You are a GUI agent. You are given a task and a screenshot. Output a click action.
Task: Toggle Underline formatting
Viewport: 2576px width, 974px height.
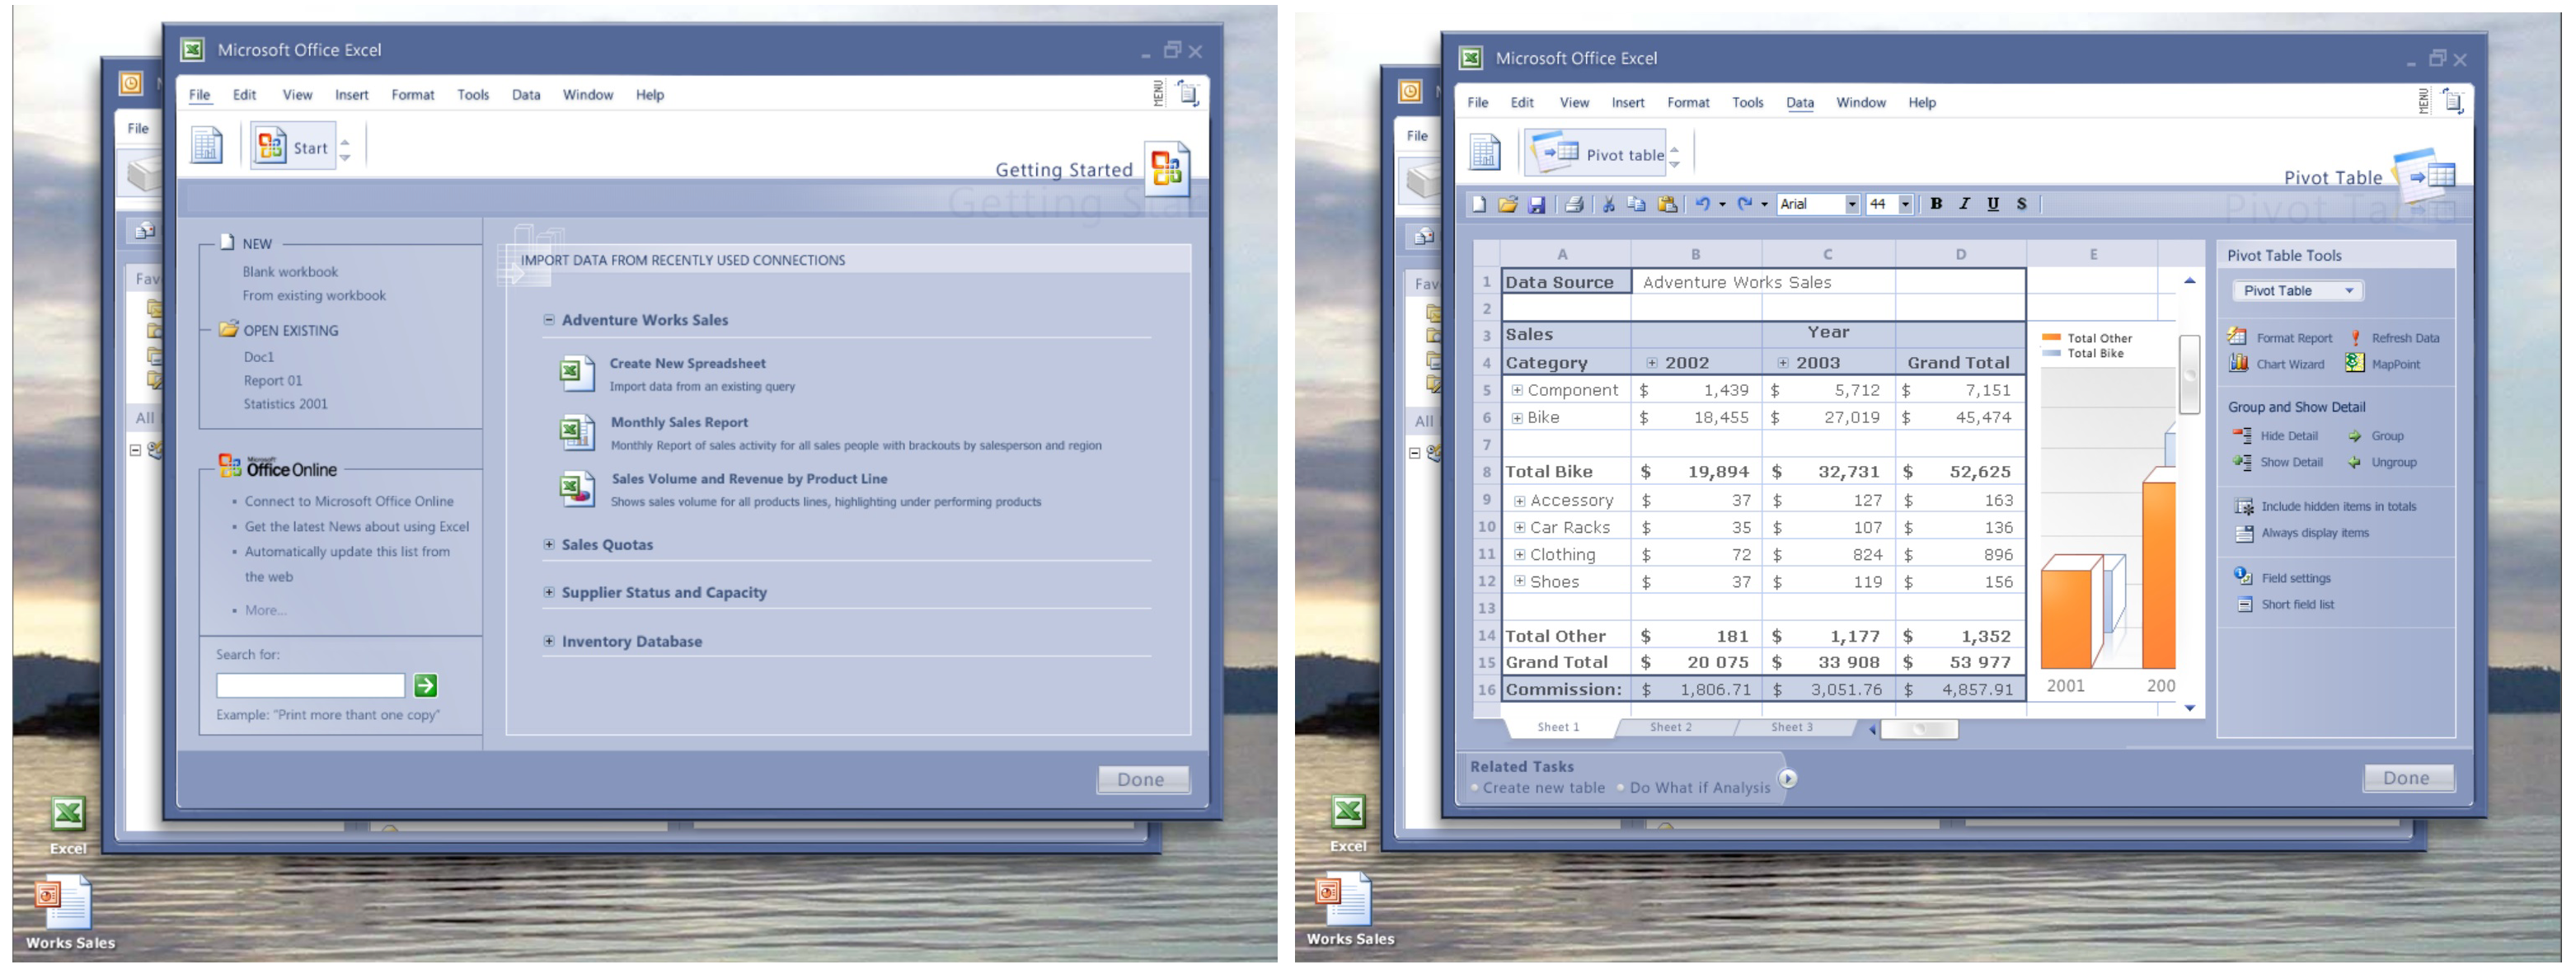(1993, 204)
